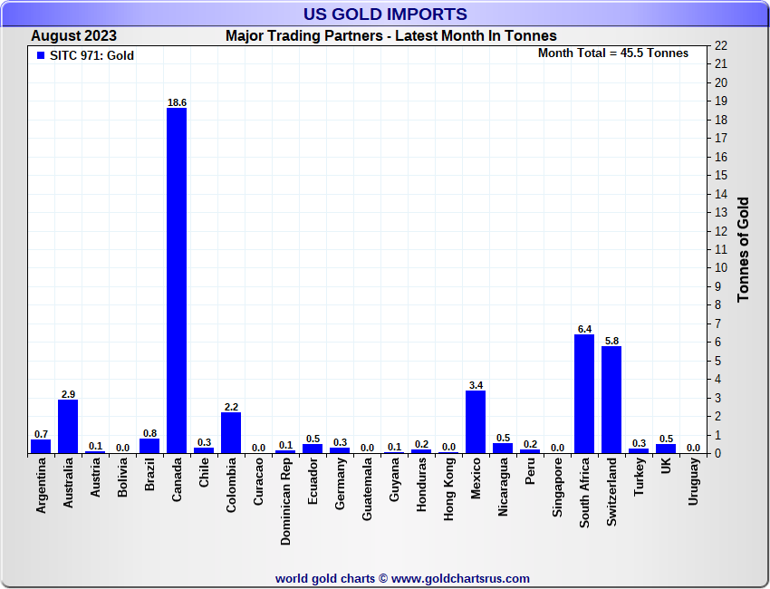Screen dimensions: 770x589
Task: Click the Australia bar
Action: tap(68, 427)
